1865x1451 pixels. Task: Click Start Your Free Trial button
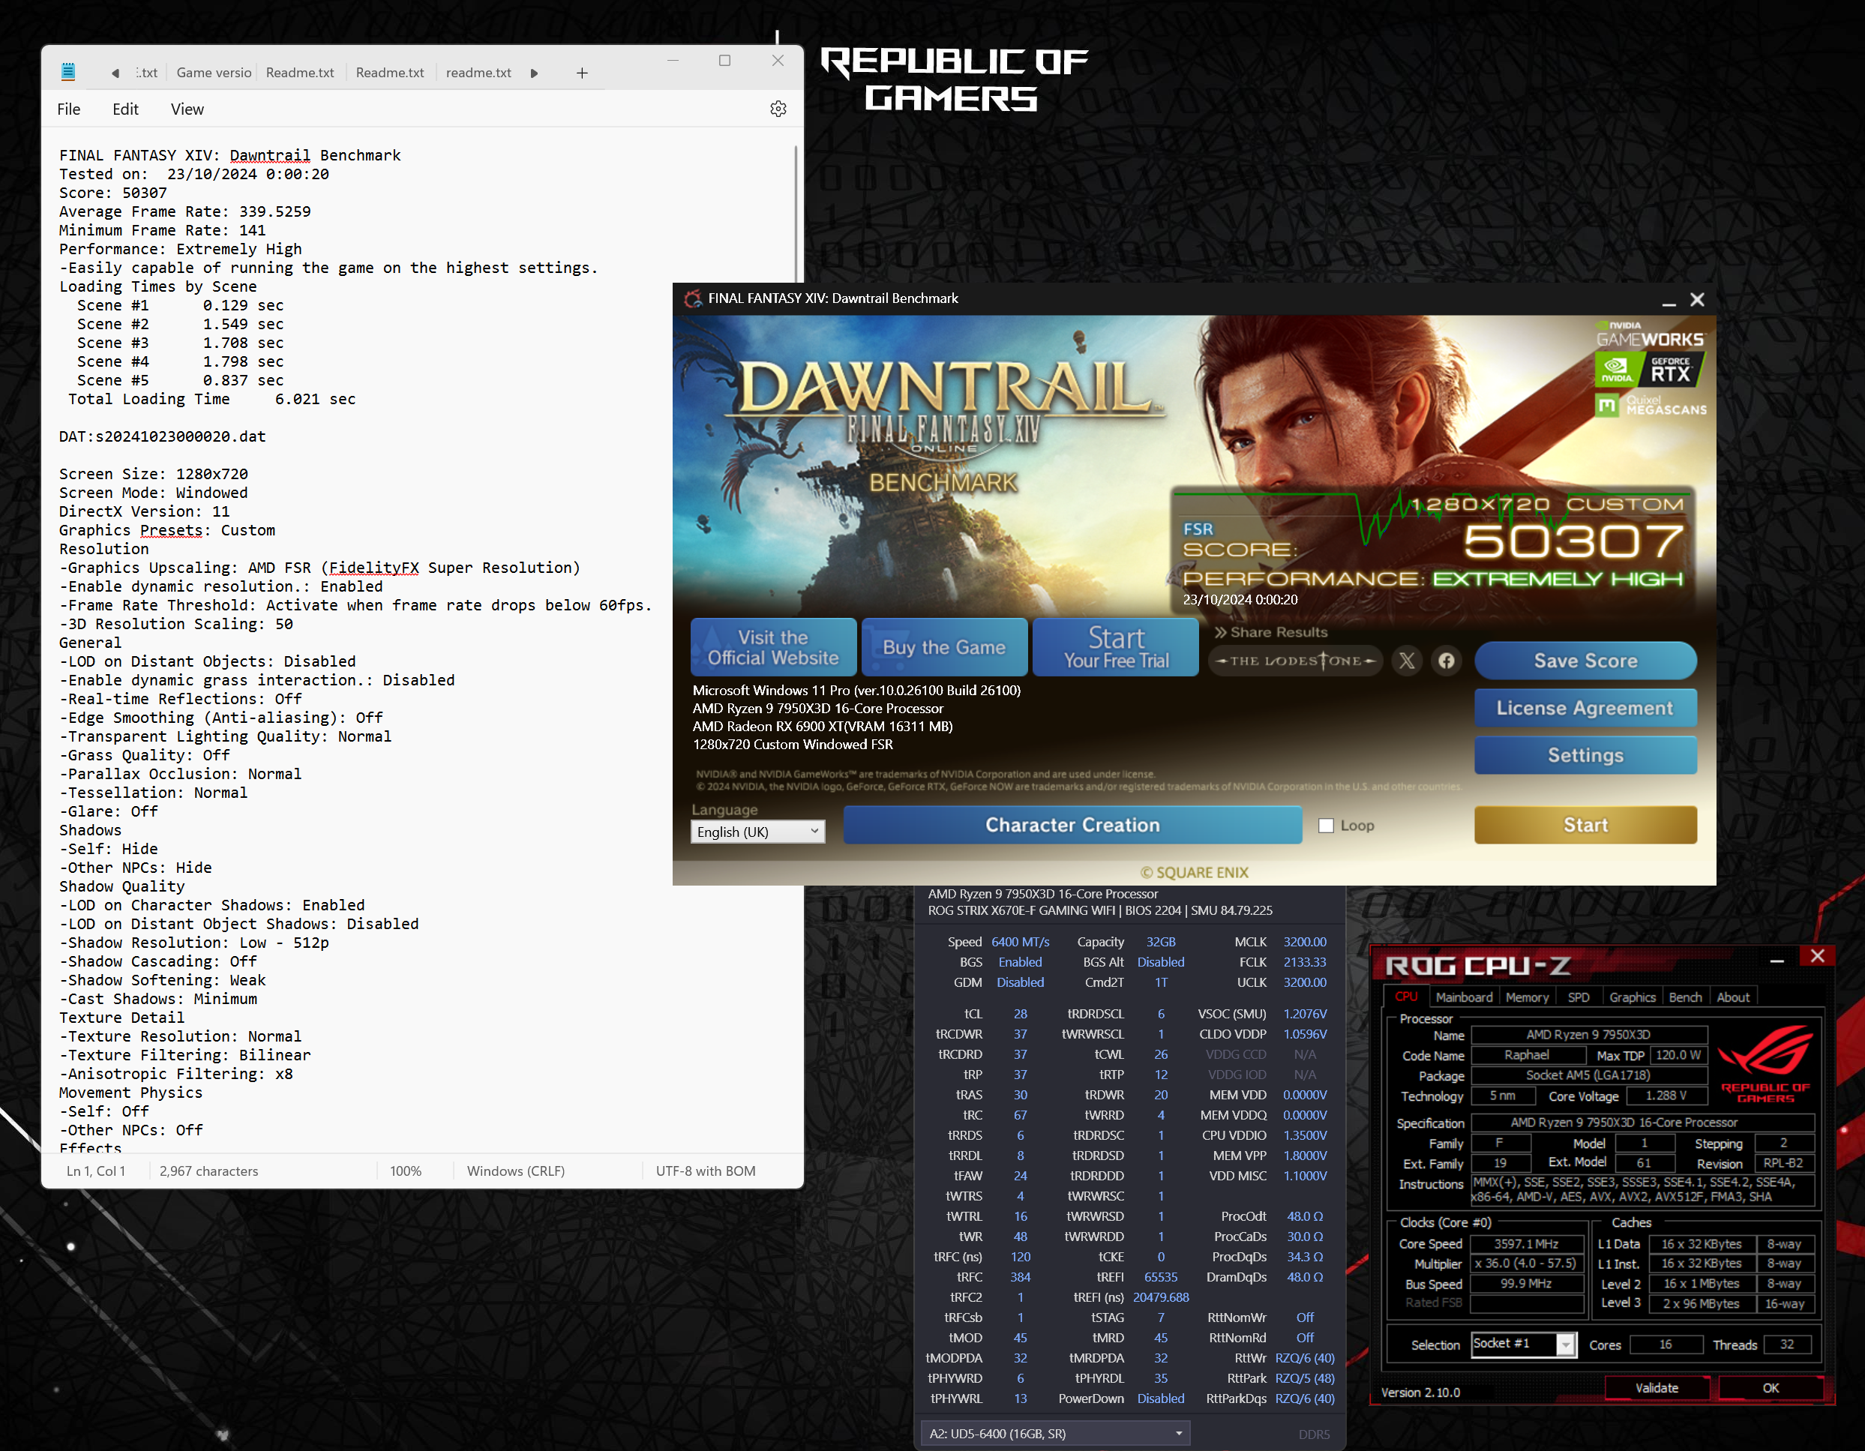[x=1115, y=647]
